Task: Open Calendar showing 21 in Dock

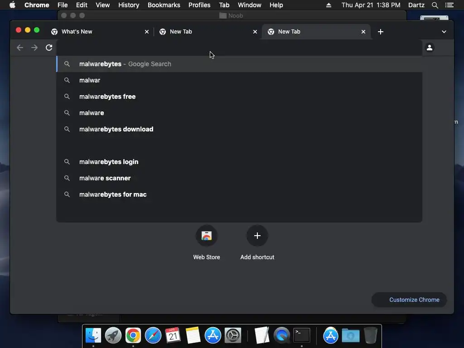Action: pos(173,336)
